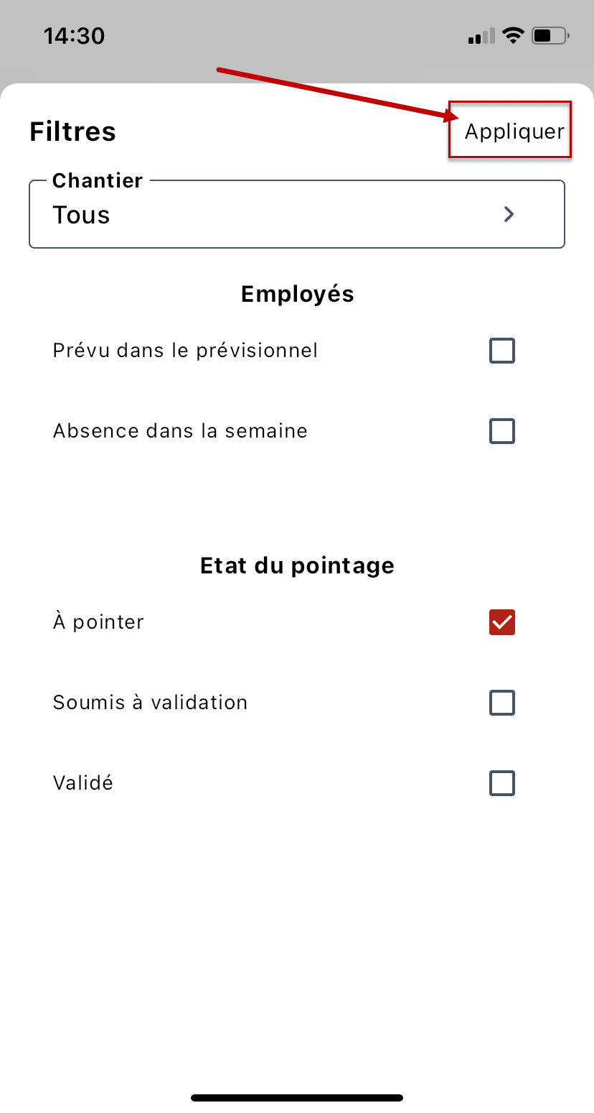Tap the Wi-Fi status icon
The width and height of the screenshot is (594, 1113).
click(513, 35)
